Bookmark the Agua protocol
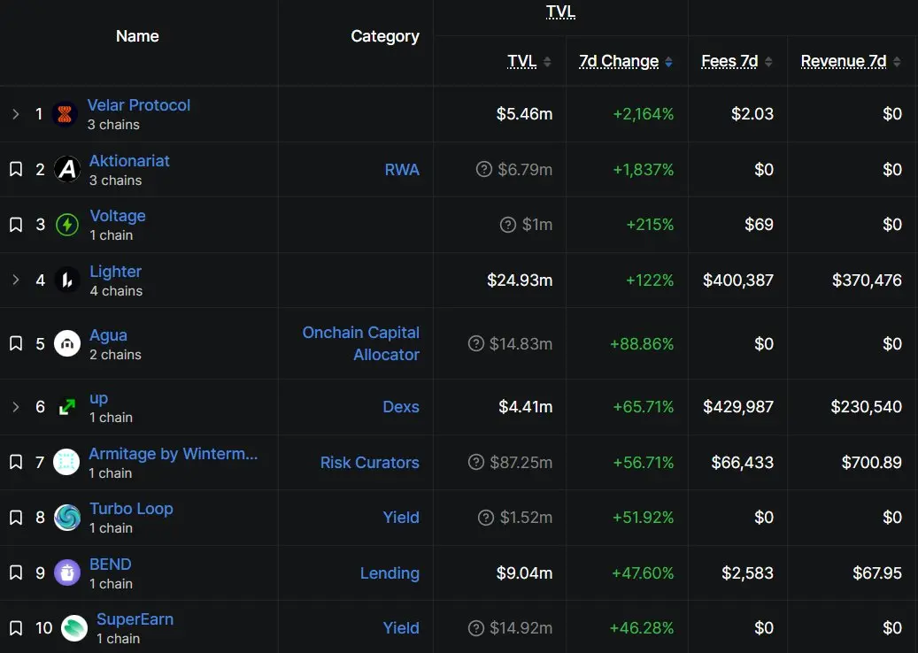The width and height of the screenshot is (918, 653). pyautogui.click(x=16, y=343)
